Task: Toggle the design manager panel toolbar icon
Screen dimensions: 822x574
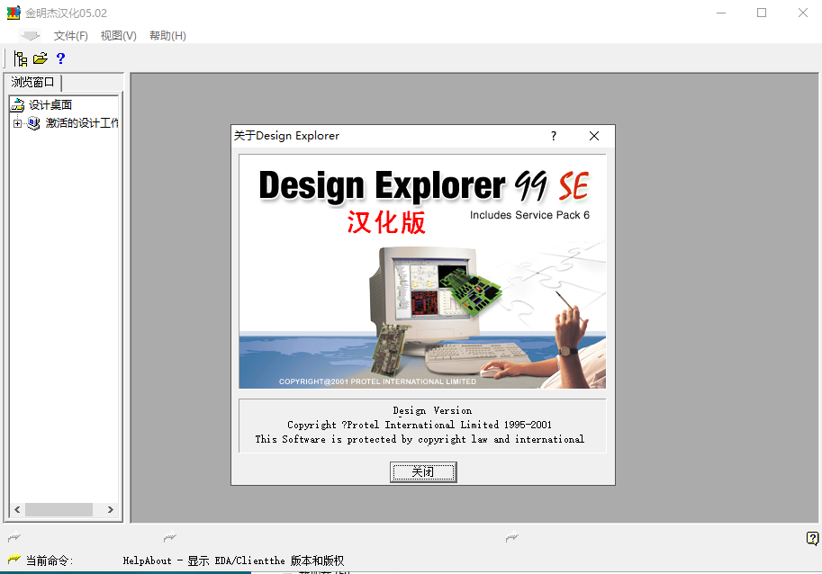Action: pyautogui.click(x=20, y=58)
